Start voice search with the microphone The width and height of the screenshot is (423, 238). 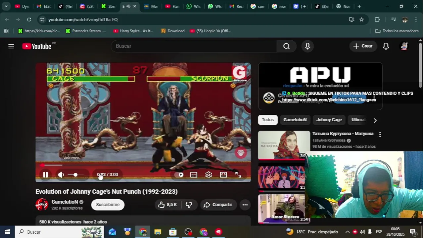(307, 46)
